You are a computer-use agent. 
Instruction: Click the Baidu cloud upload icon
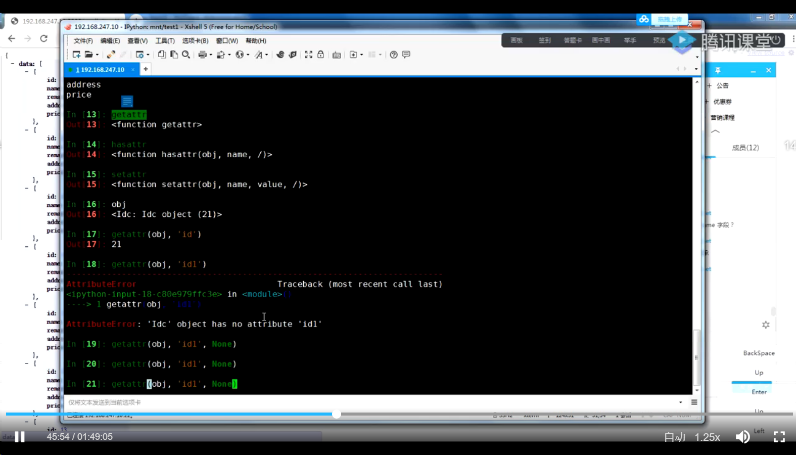(643, 19)
